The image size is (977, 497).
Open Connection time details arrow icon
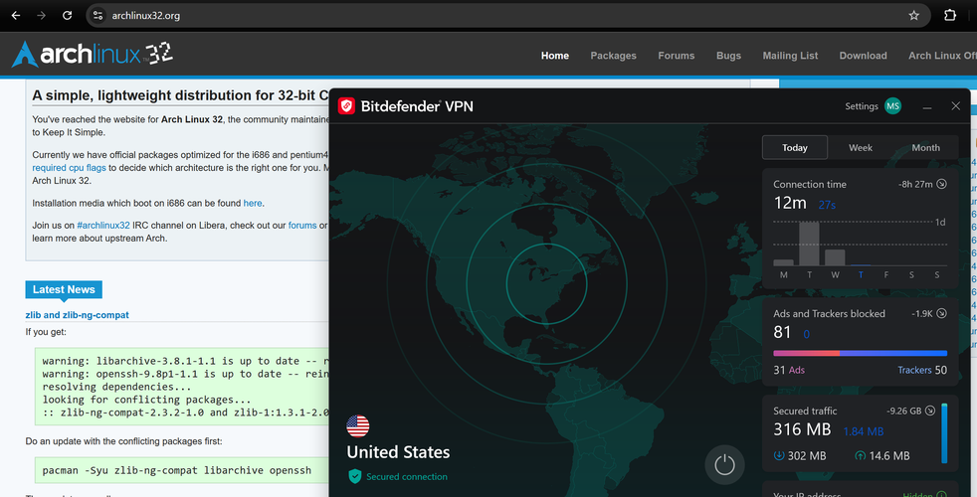coord(941,184)
